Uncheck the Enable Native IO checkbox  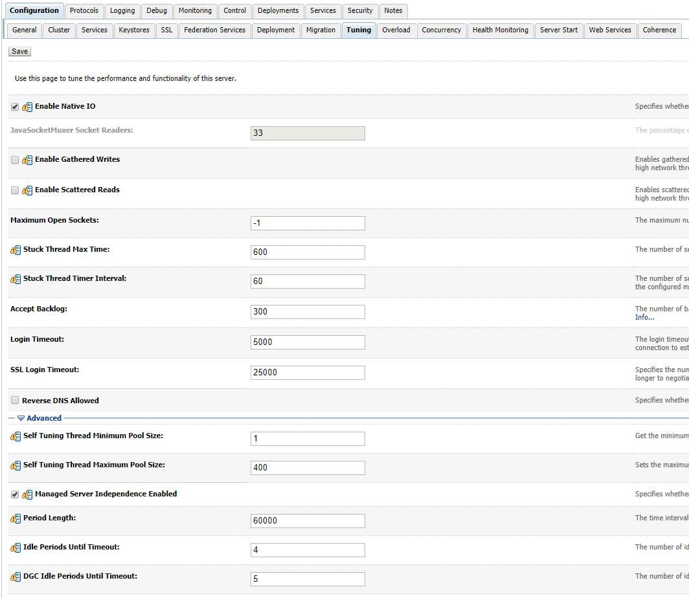(14, 106)
